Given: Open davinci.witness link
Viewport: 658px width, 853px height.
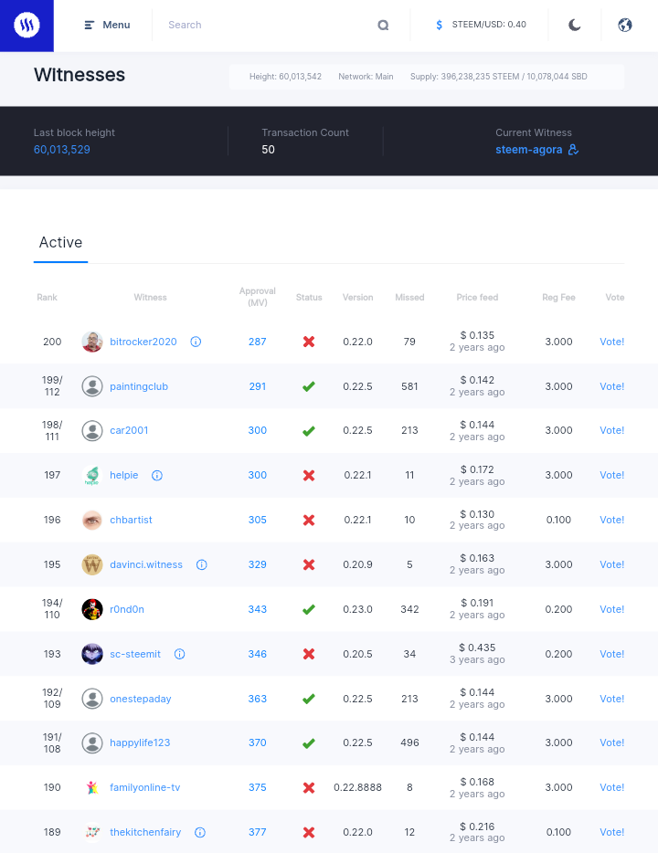Looking at the screenshot, I should (x=146, y=564).
